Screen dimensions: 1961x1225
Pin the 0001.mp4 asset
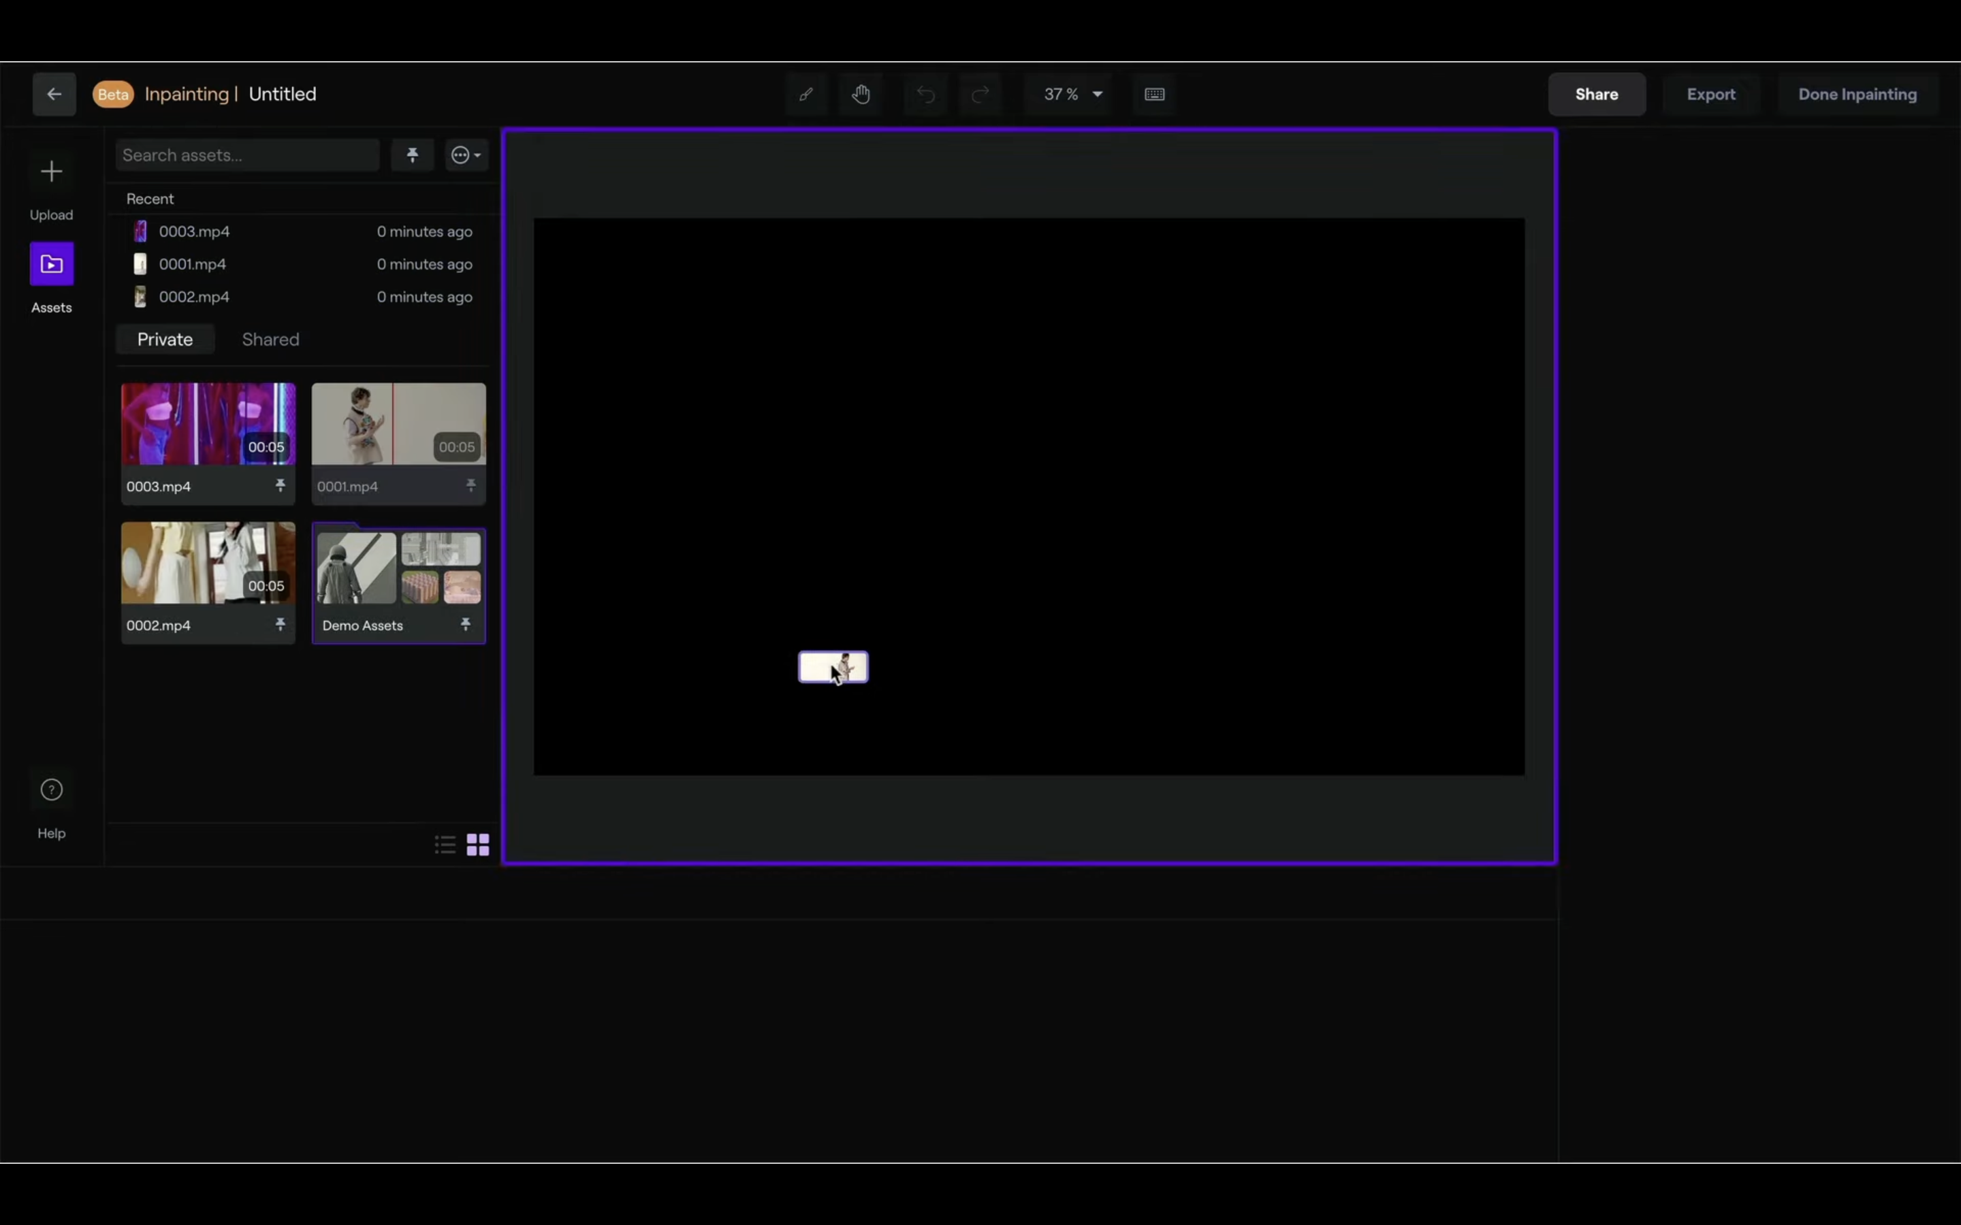tap(471, 485)
